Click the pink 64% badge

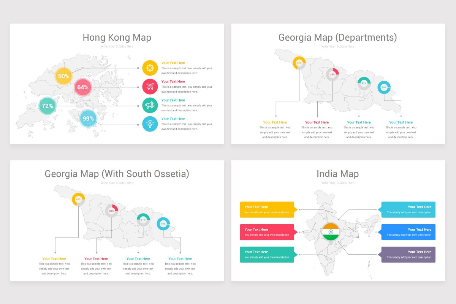click(x=83, y=87)
